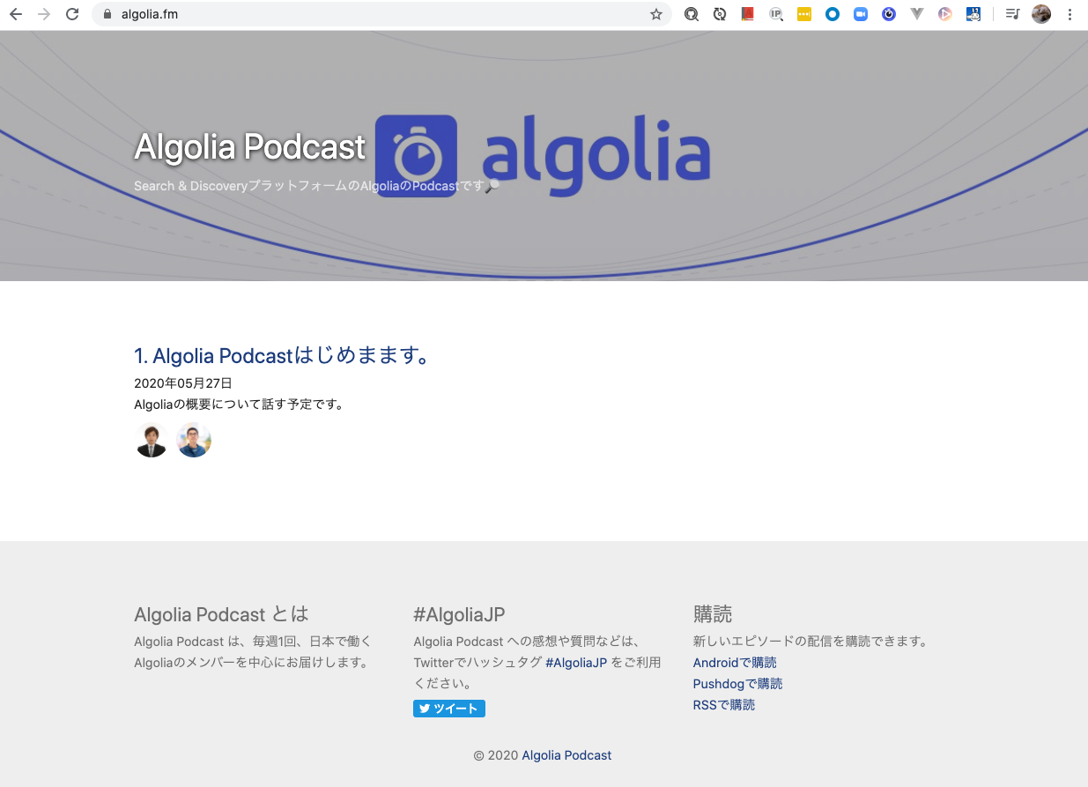Subscribe via the Androidで購読 link
The height and width of the screenshot is (787, 1088).
[x=735, y=663]
